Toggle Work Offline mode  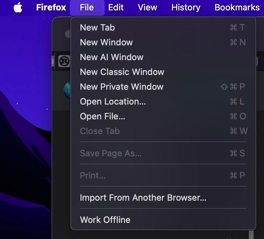pyautogui.click(x=163, y=220)
